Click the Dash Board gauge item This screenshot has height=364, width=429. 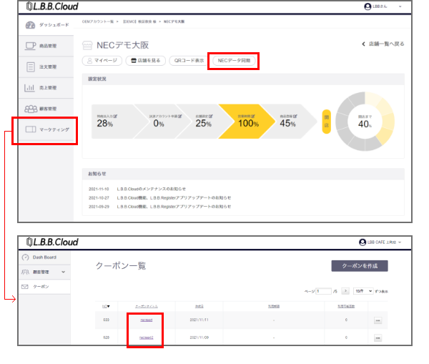(x=44, y=257)
